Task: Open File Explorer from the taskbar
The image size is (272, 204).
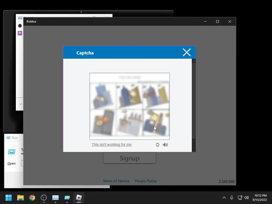Action: tap(20, 198)
